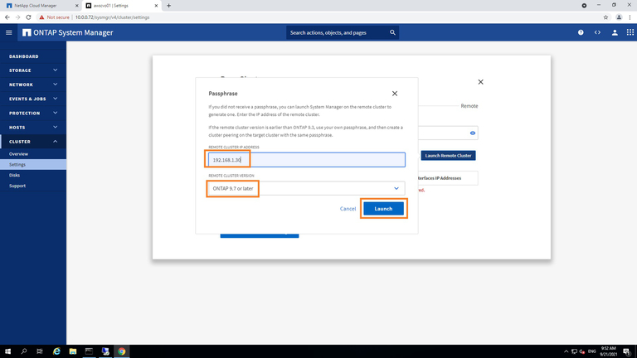
Task: Click the help question mark icon
Action: coord(581,32)
